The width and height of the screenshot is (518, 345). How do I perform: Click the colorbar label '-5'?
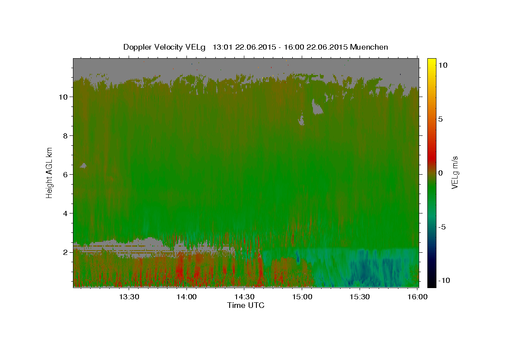point(442,227)
